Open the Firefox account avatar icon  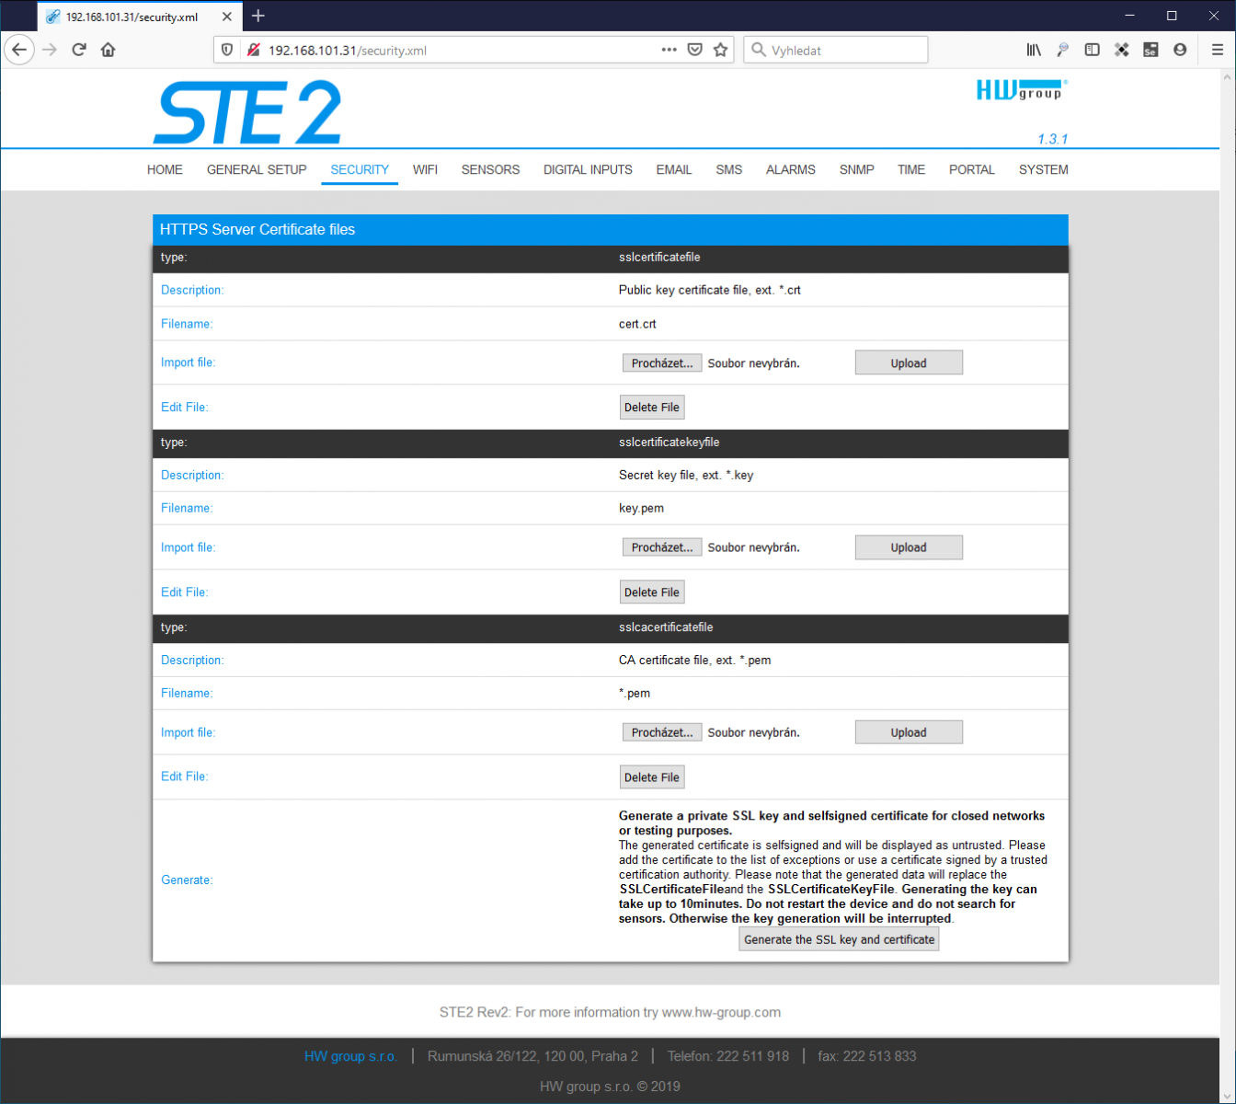click(x=1180, y=50)
